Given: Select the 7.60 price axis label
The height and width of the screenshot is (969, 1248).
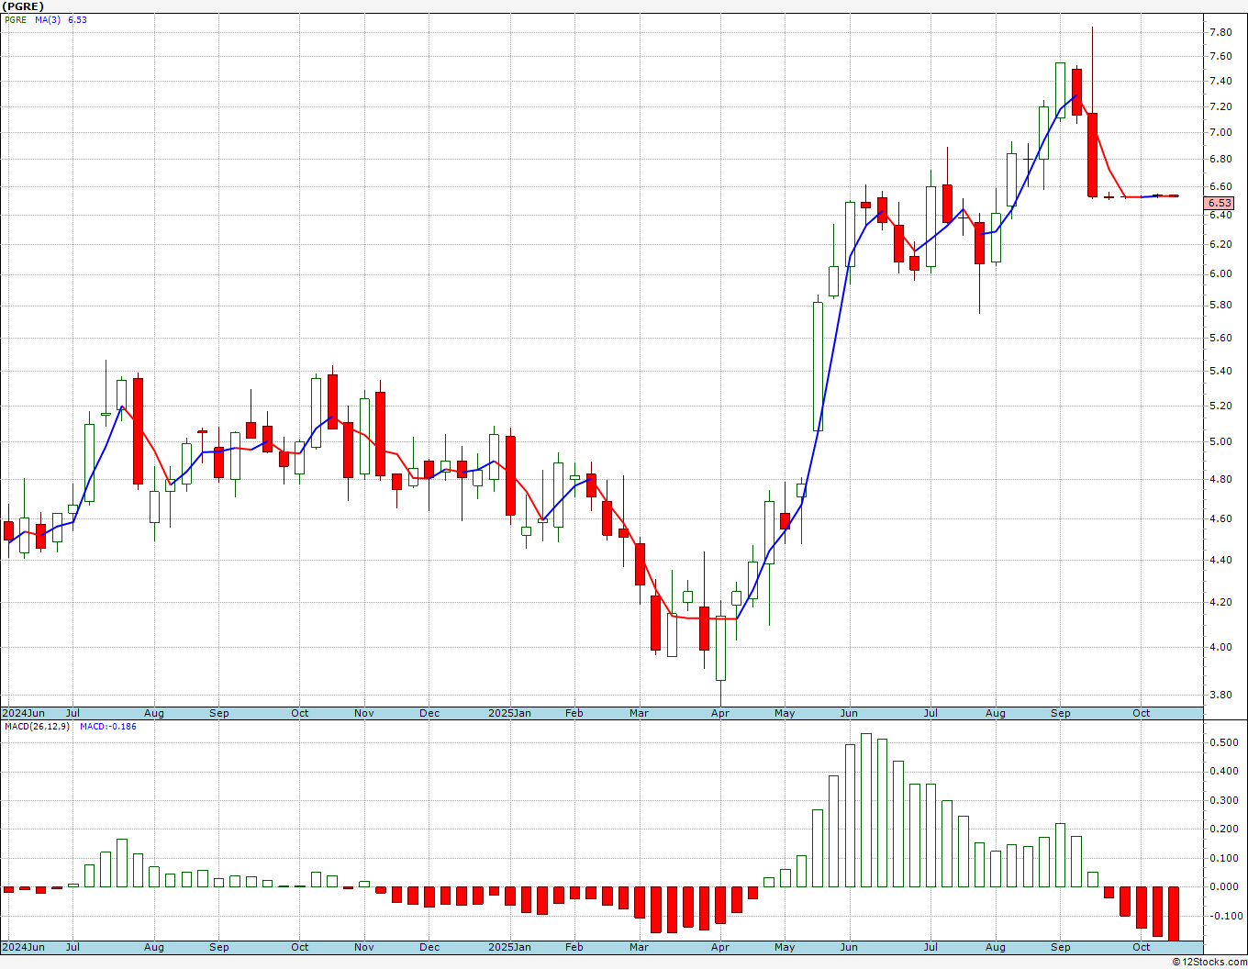Looking at the screenshot, I should [x=1220, y=56].
